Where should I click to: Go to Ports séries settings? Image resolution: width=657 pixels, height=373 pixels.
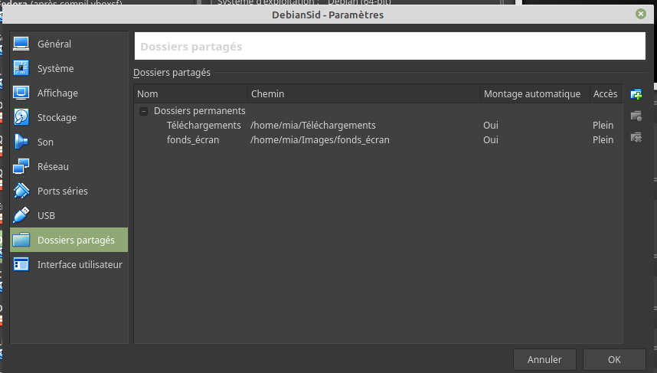tap(69, 191)
